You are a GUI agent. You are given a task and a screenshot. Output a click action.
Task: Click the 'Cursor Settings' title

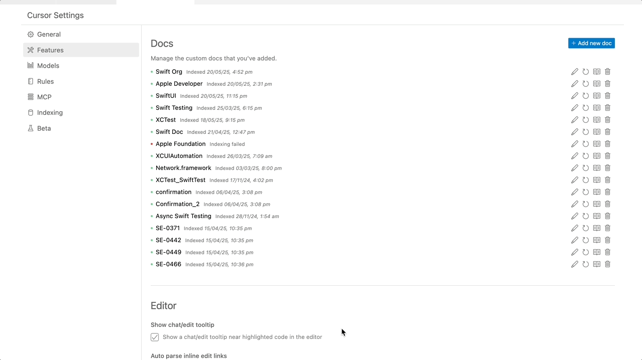(55, 15)
